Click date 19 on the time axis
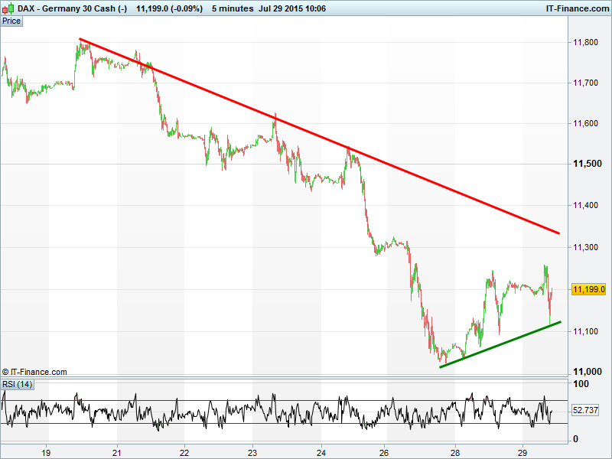 [x=46, y=451]
